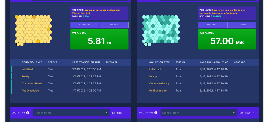Click PodScheduled row with 4:17:38 PM
This screenshot has width=264, height=122.
pos(198,91)
